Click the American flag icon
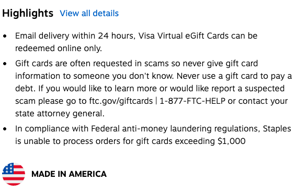The height and width of the screenshot is (193, 297). [14, 174]
